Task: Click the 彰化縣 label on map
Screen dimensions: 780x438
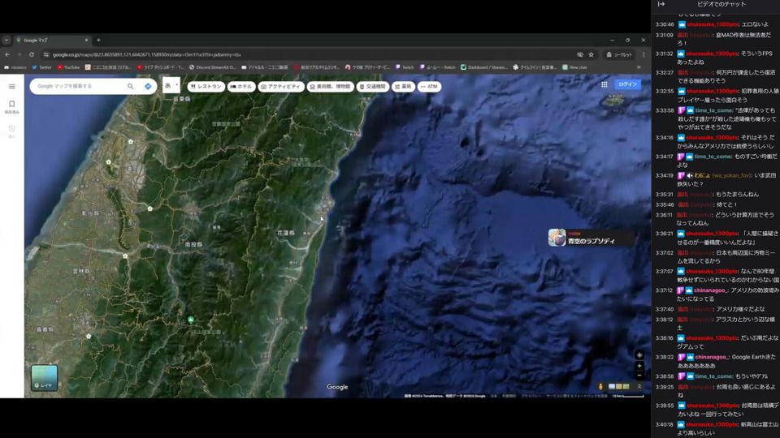Action: click(x=90, y=213)
